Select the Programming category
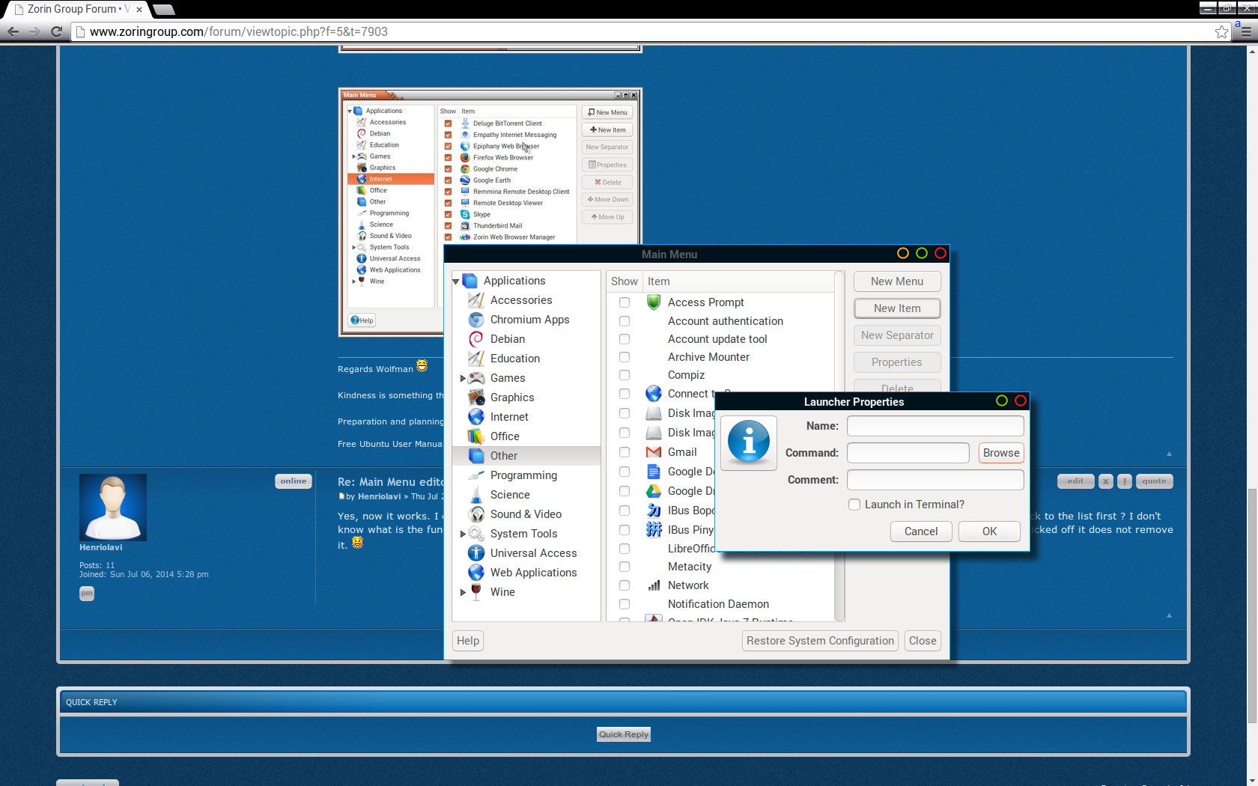This screenshot has height=786, width=1258. 523,475
